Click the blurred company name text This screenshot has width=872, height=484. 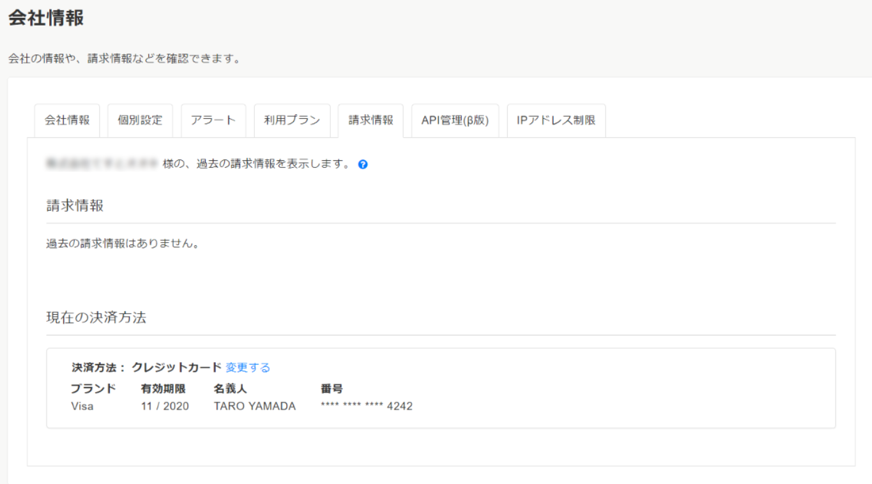pyautogui.click(x=102, y=164)
